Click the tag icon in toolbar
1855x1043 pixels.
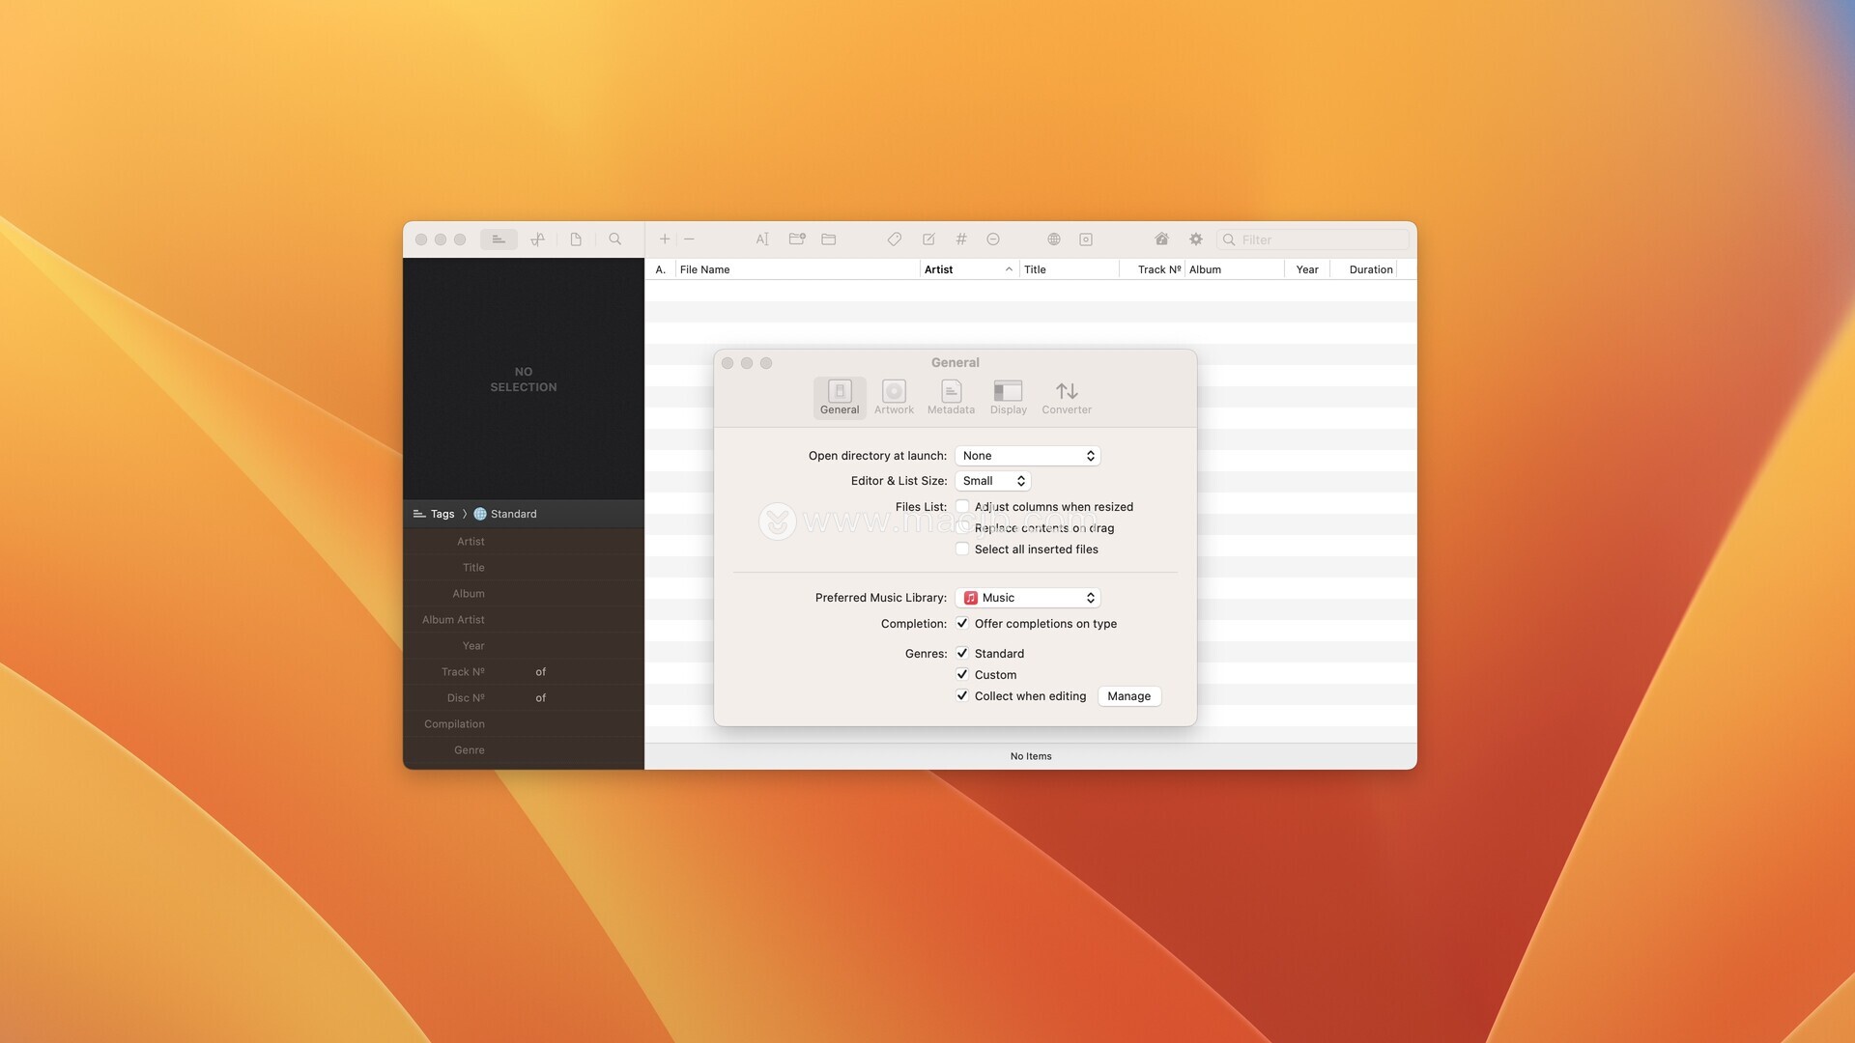[895, 240]
